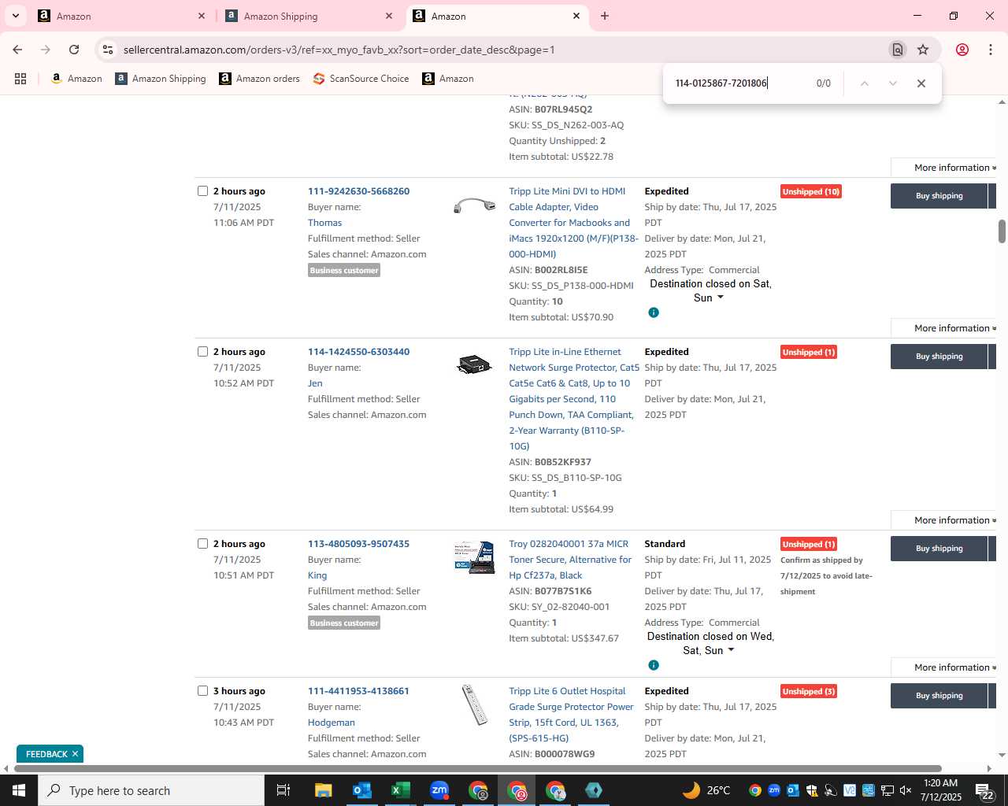Close the find bar

[x=921, y=83]
